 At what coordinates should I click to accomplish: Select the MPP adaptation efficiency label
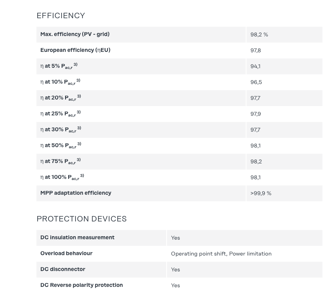(76, 193)
